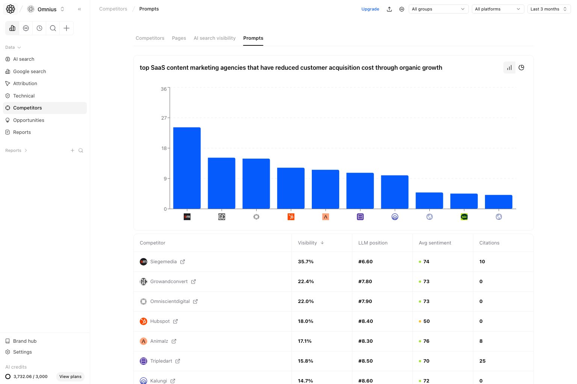Select the Prompts tab
Screen dimensions: 577x384
(253, 38)
